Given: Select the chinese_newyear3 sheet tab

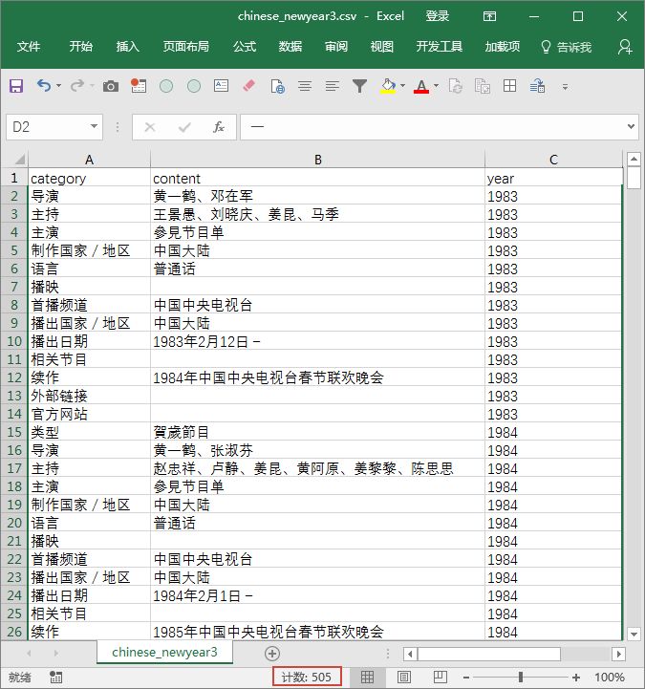Looking at the screenshot, I should coord(164,652).
